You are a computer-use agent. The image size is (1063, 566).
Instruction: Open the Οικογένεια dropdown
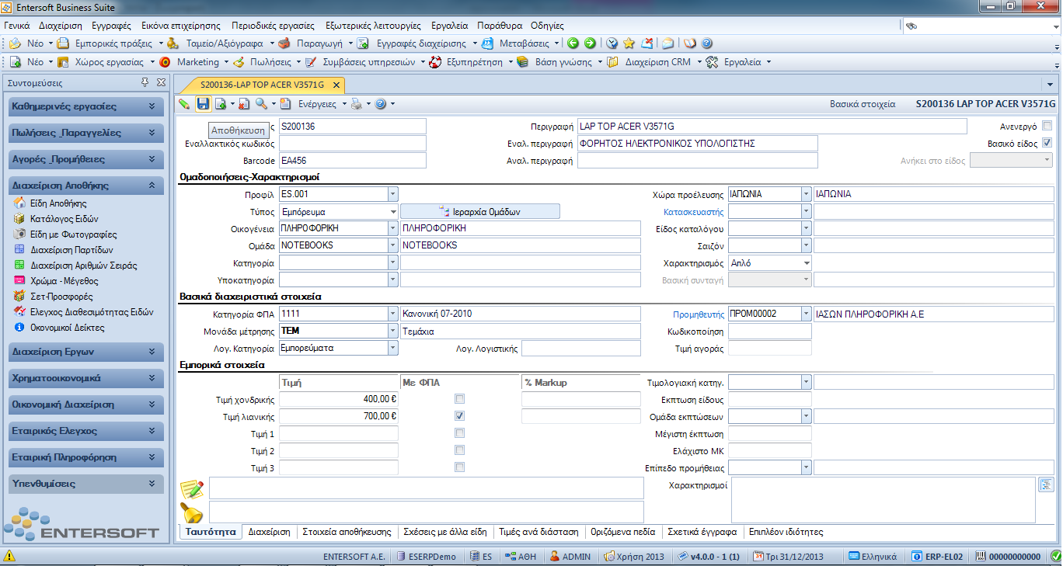click(392, 228)
